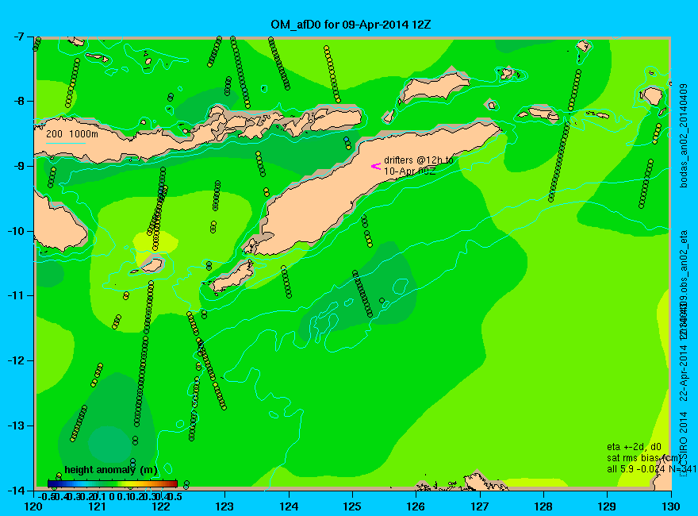Click the latitude tick label '-10'
Image resolution: width=698 pixels, height=516 pixels.
(16, 231)
